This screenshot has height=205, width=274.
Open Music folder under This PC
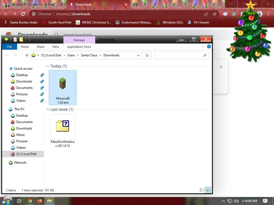[20, 135]
